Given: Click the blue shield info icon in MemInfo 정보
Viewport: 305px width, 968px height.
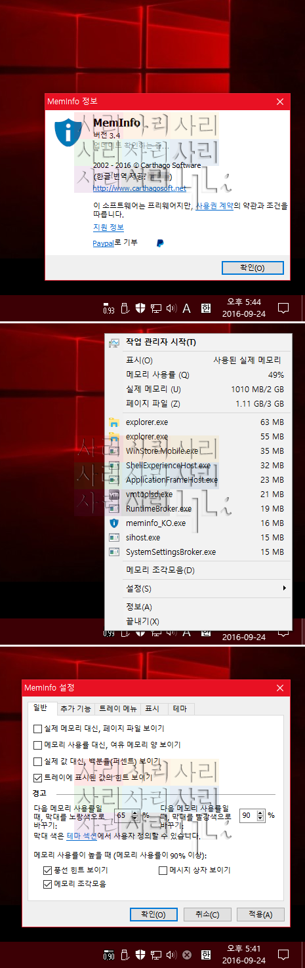Looking at the screenshot, I should coord(68,132).
